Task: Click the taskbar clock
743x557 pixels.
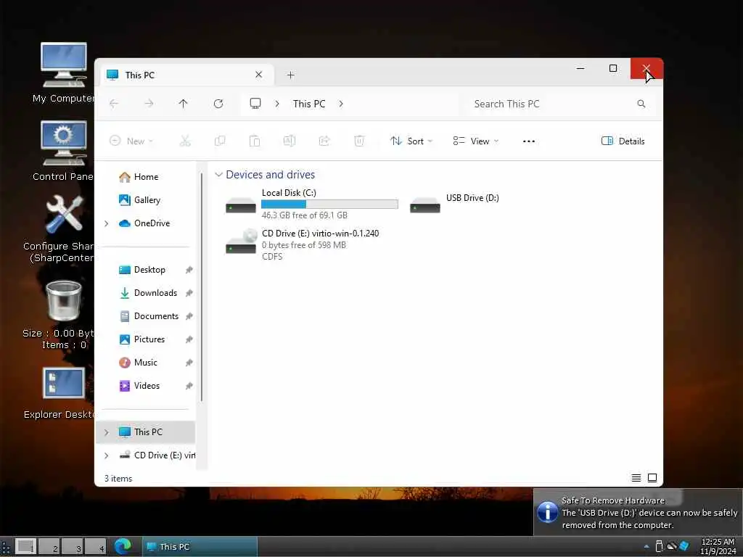Action: pyautogui.click(x=718, y=547)
